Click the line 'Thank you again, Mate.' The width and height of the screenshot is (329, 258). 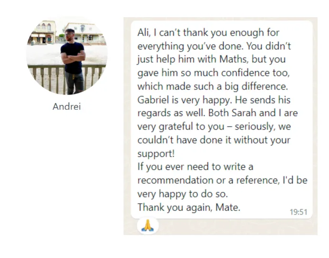coord(189,207)
